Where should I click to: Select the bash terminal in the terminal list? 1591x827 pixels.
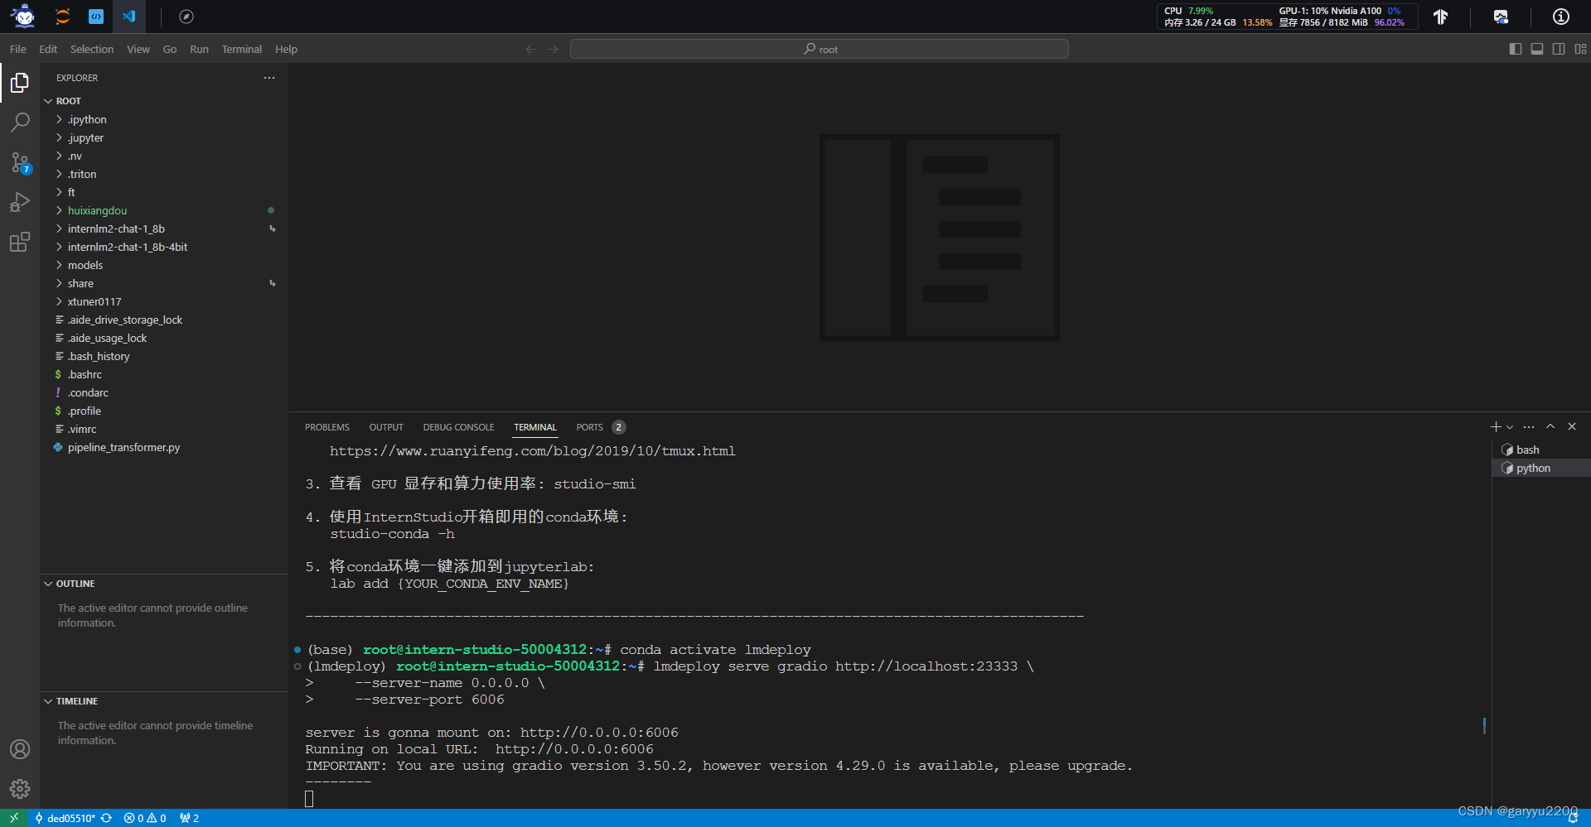pyautogui.click(x=1529, y=449)
